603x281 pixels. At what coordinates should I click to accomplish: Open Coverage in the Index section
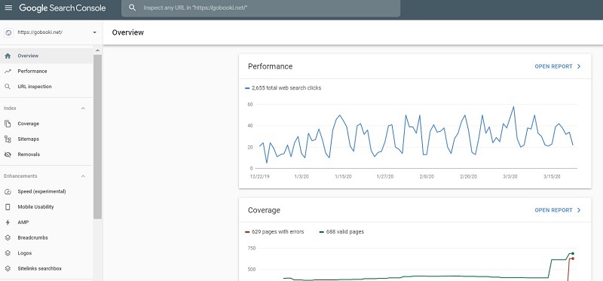(46, 124)
